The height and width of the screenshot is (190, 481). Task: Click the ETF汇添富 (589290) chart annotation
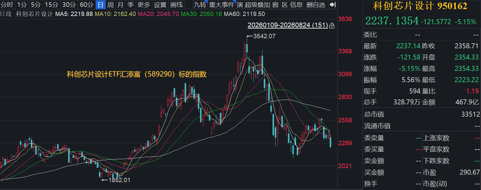137,74
